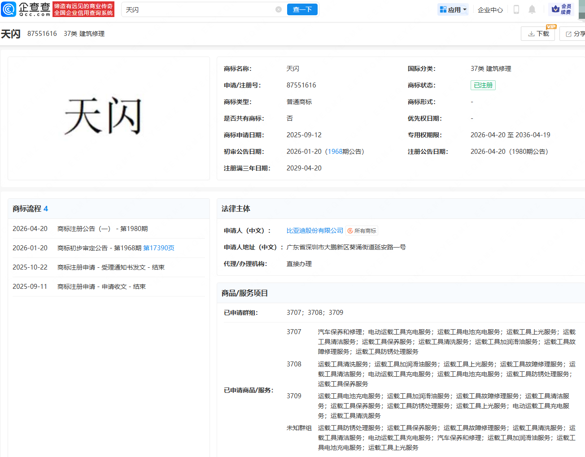
Task: Click the 已注册 status tag
Action: pos(483,85)
